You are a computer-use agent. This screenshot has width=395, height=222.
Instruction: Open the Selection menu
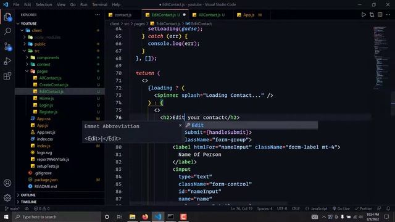pyautogui.click(x=44, y=4)
